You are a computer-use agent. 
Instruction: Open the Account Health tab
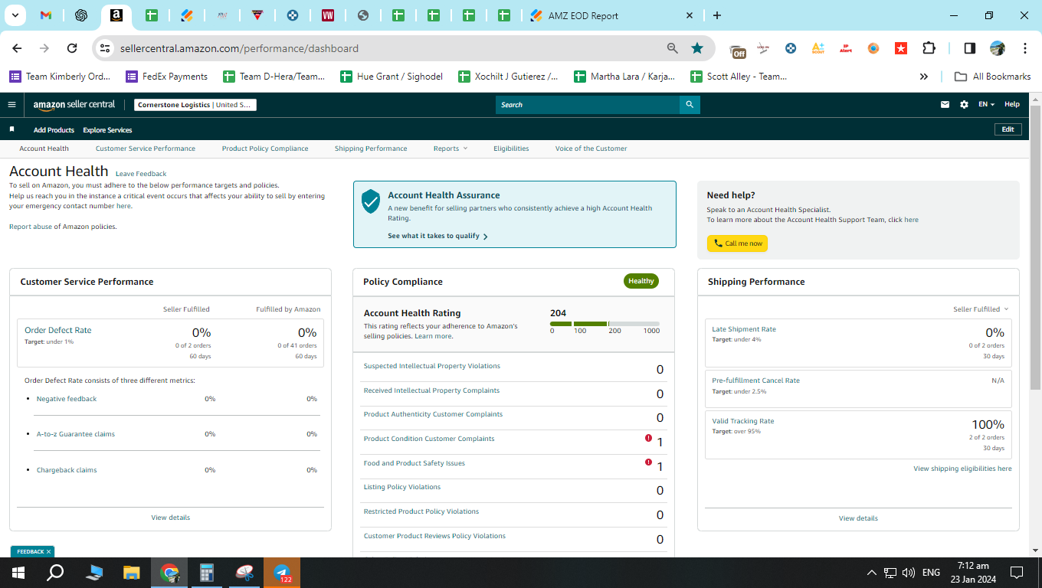tap(44, 149)
